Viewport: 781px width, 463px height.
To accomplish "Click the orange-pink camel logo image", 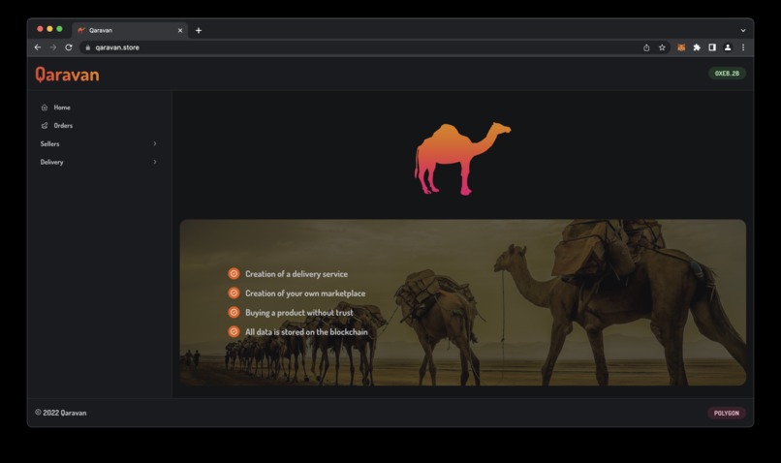I will pos(462,158).
